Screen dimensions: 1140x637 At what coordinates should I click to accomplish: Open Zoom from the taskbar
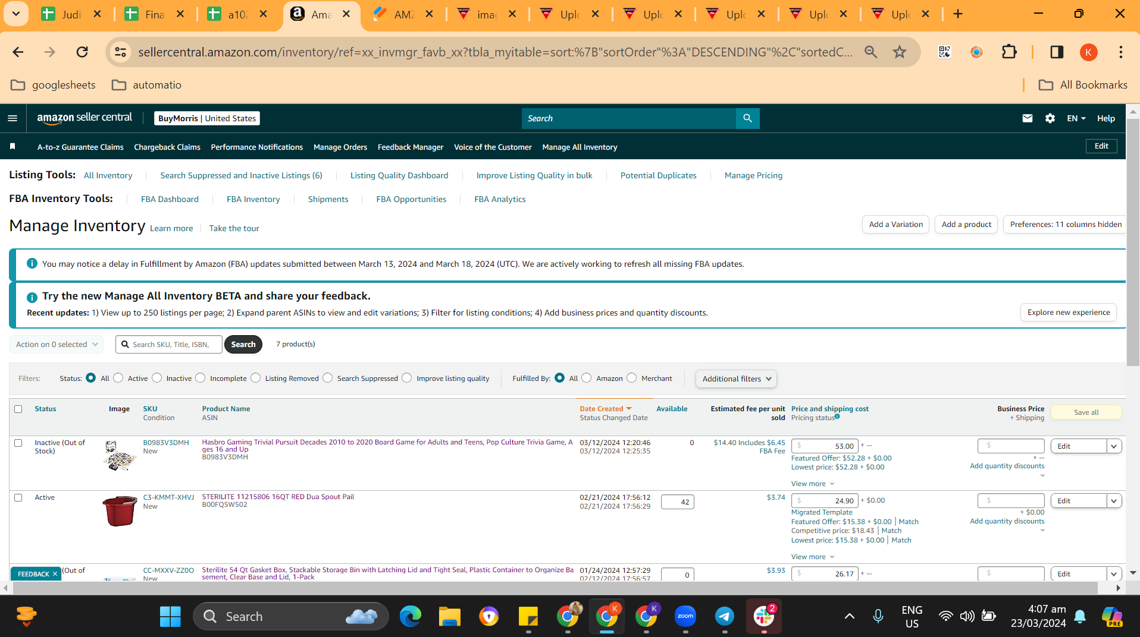point(685,616)
